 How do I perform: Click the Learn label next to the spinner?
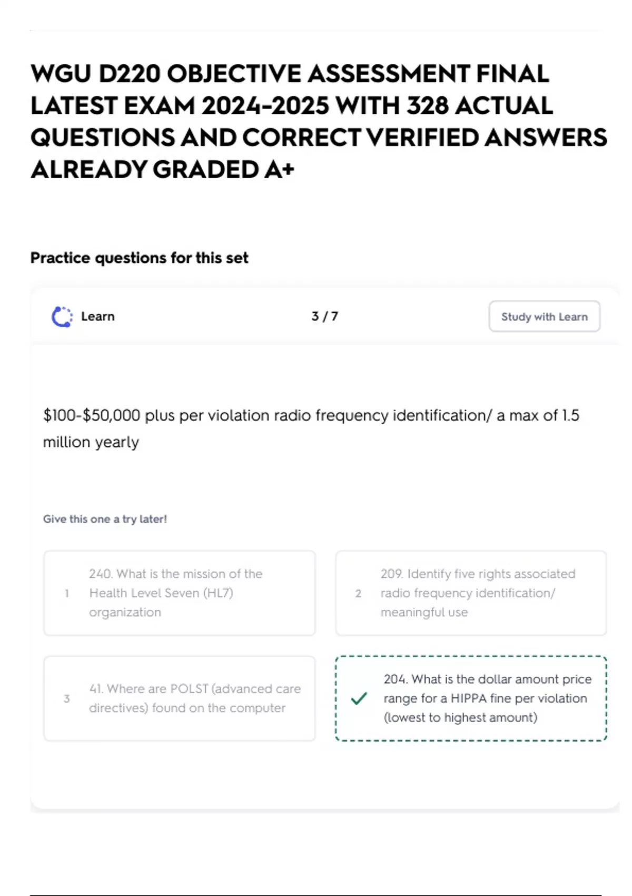point(98,317)
